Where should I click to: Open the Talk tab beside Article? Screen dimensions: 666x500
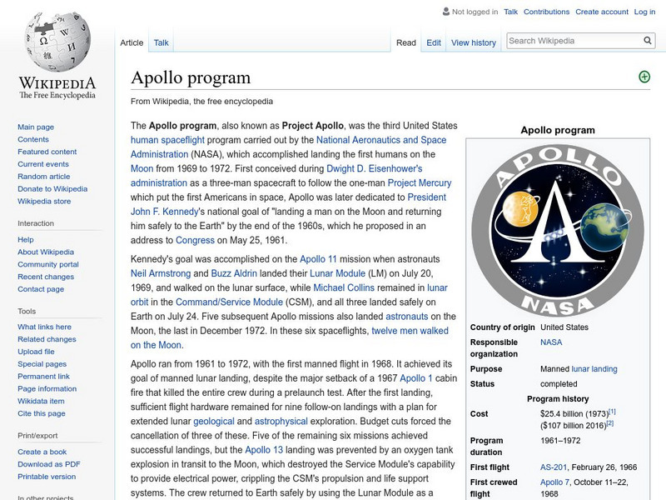[161, 42]
